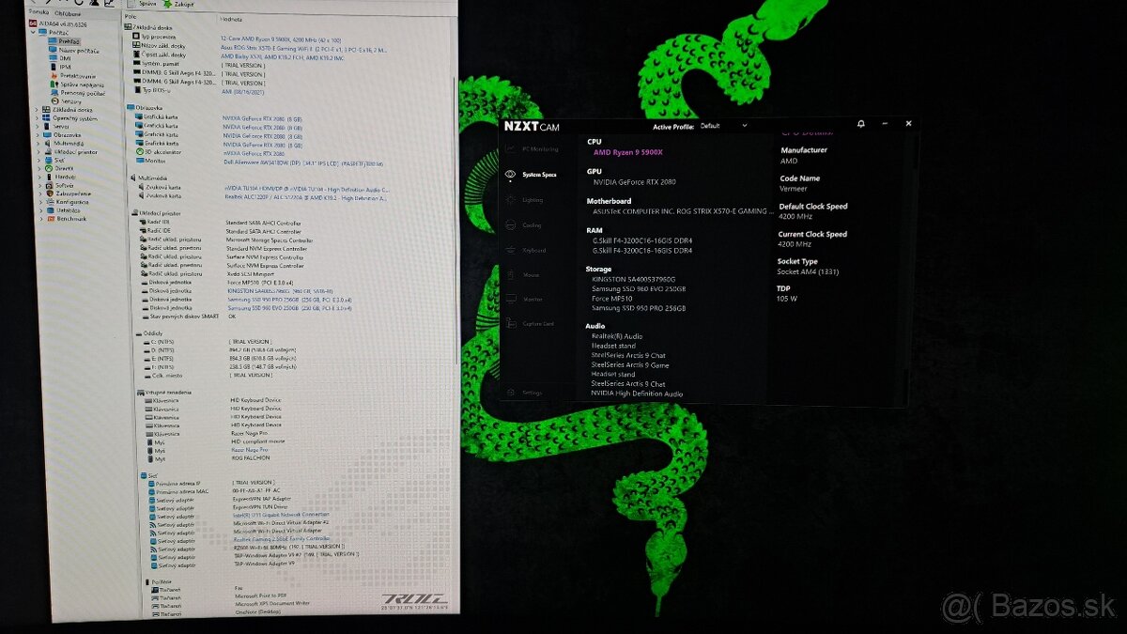Select Senzory in the AIDA64 tree
The width and height of the screenshot is (1127, 634).
(x=66, y=101)
